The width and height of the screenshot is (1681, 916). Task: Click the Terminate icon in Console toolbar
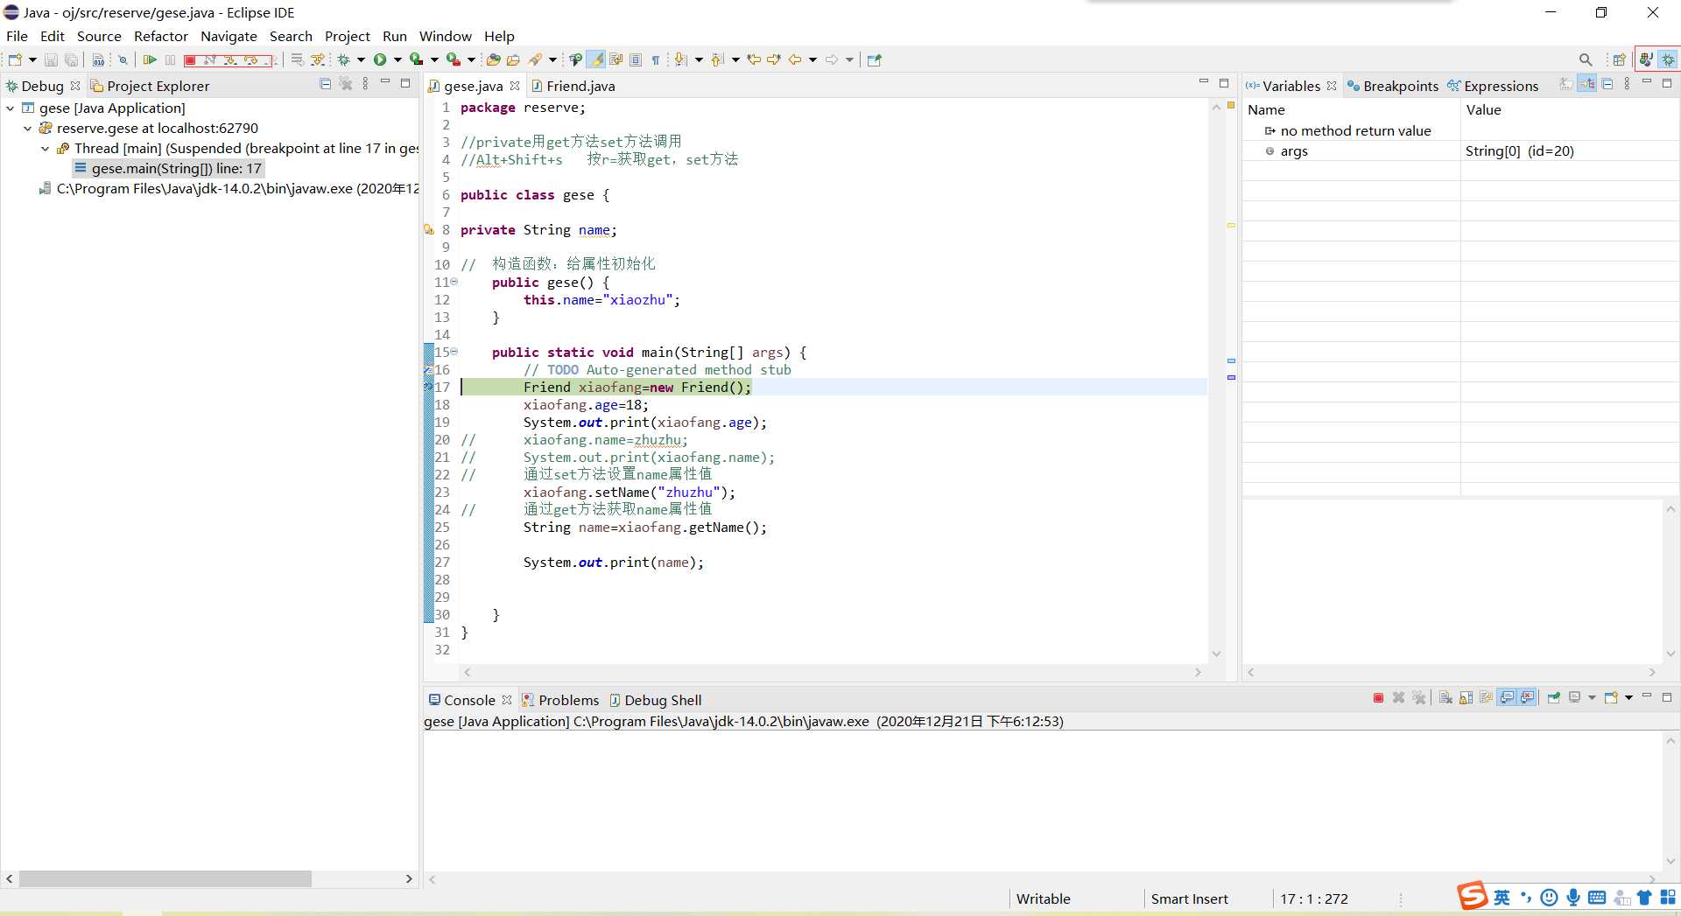1379,697
